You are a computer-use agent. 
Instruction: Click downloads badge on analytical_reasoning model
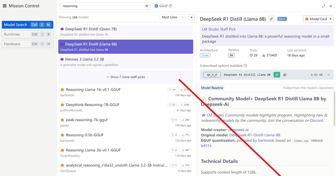tap(185, 166)
